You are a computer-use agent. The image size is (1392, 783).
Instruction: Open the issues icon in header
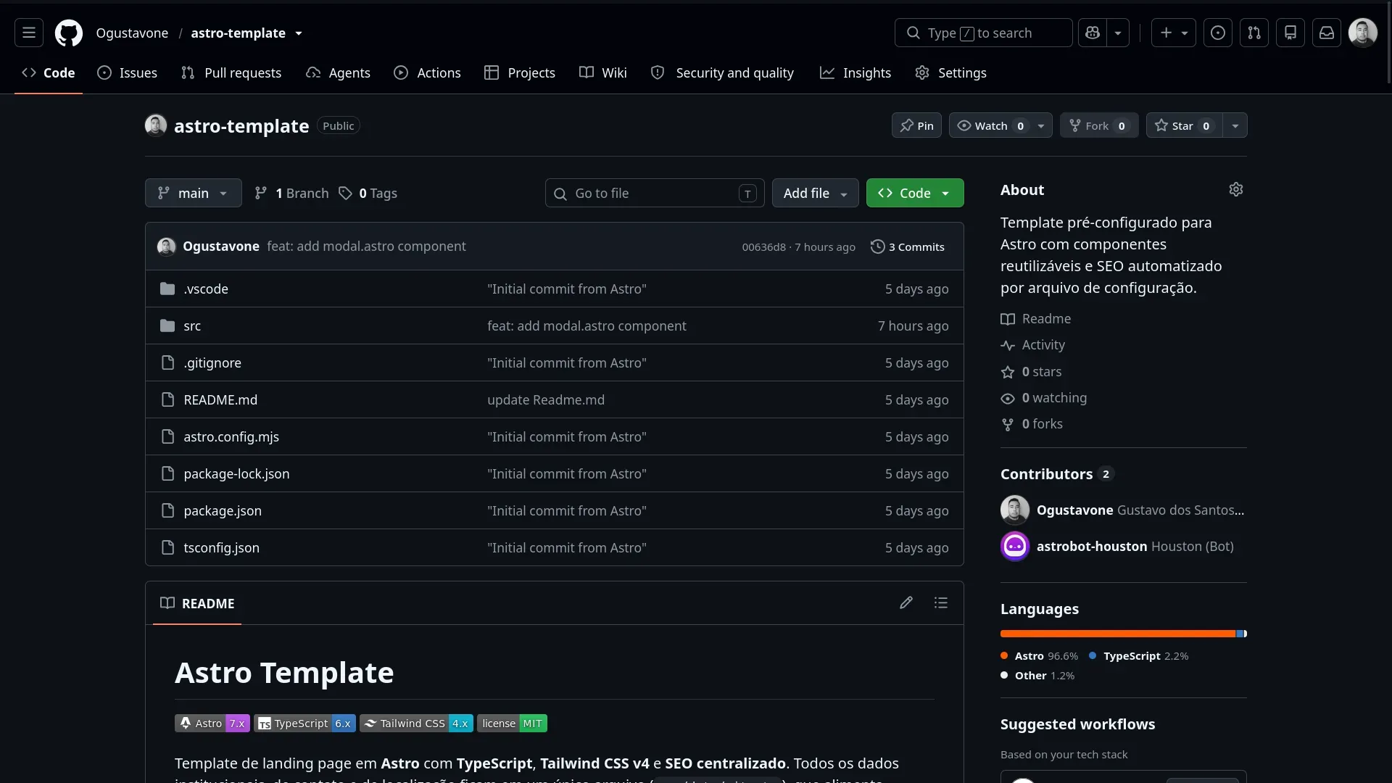coord(1218,33)
